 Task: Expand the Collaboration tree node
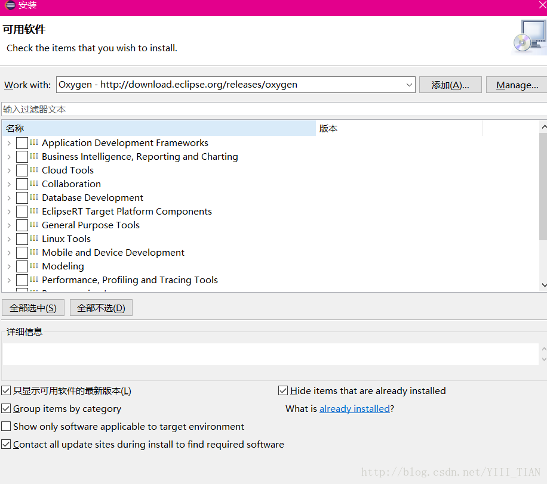tap(9, 184)
